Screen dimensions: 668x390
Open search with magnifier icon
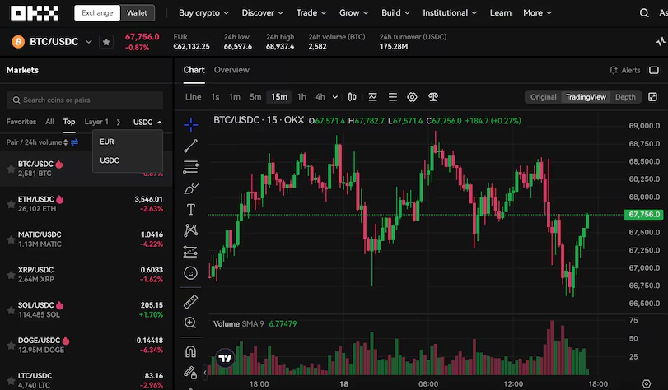coord(644,13)
